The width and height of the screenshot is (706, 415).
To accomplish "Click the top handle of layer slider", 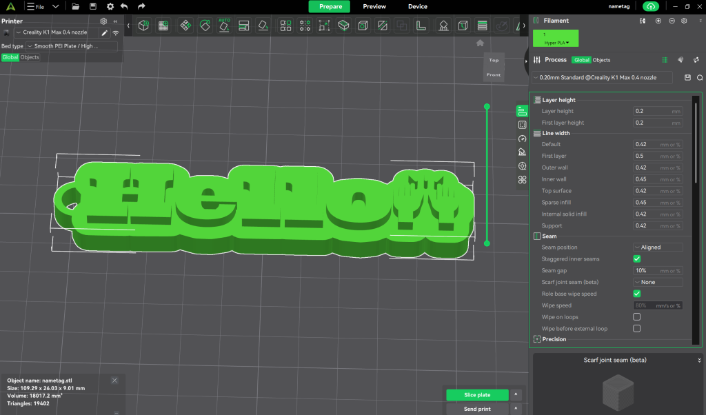I will coord(487,106).
